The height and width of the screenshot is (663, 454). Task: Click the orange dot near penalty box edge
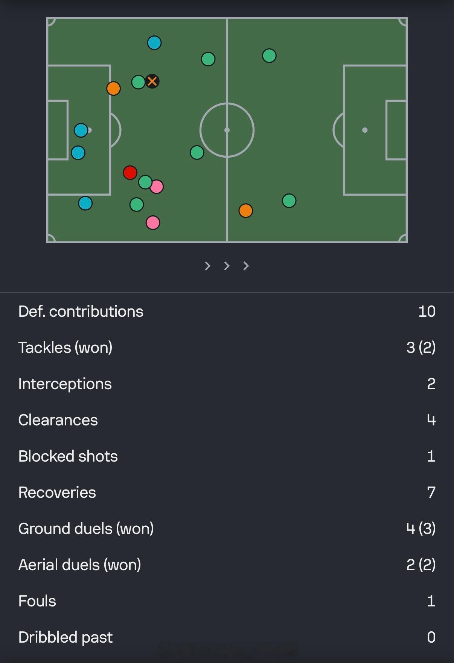pos(113,89)
